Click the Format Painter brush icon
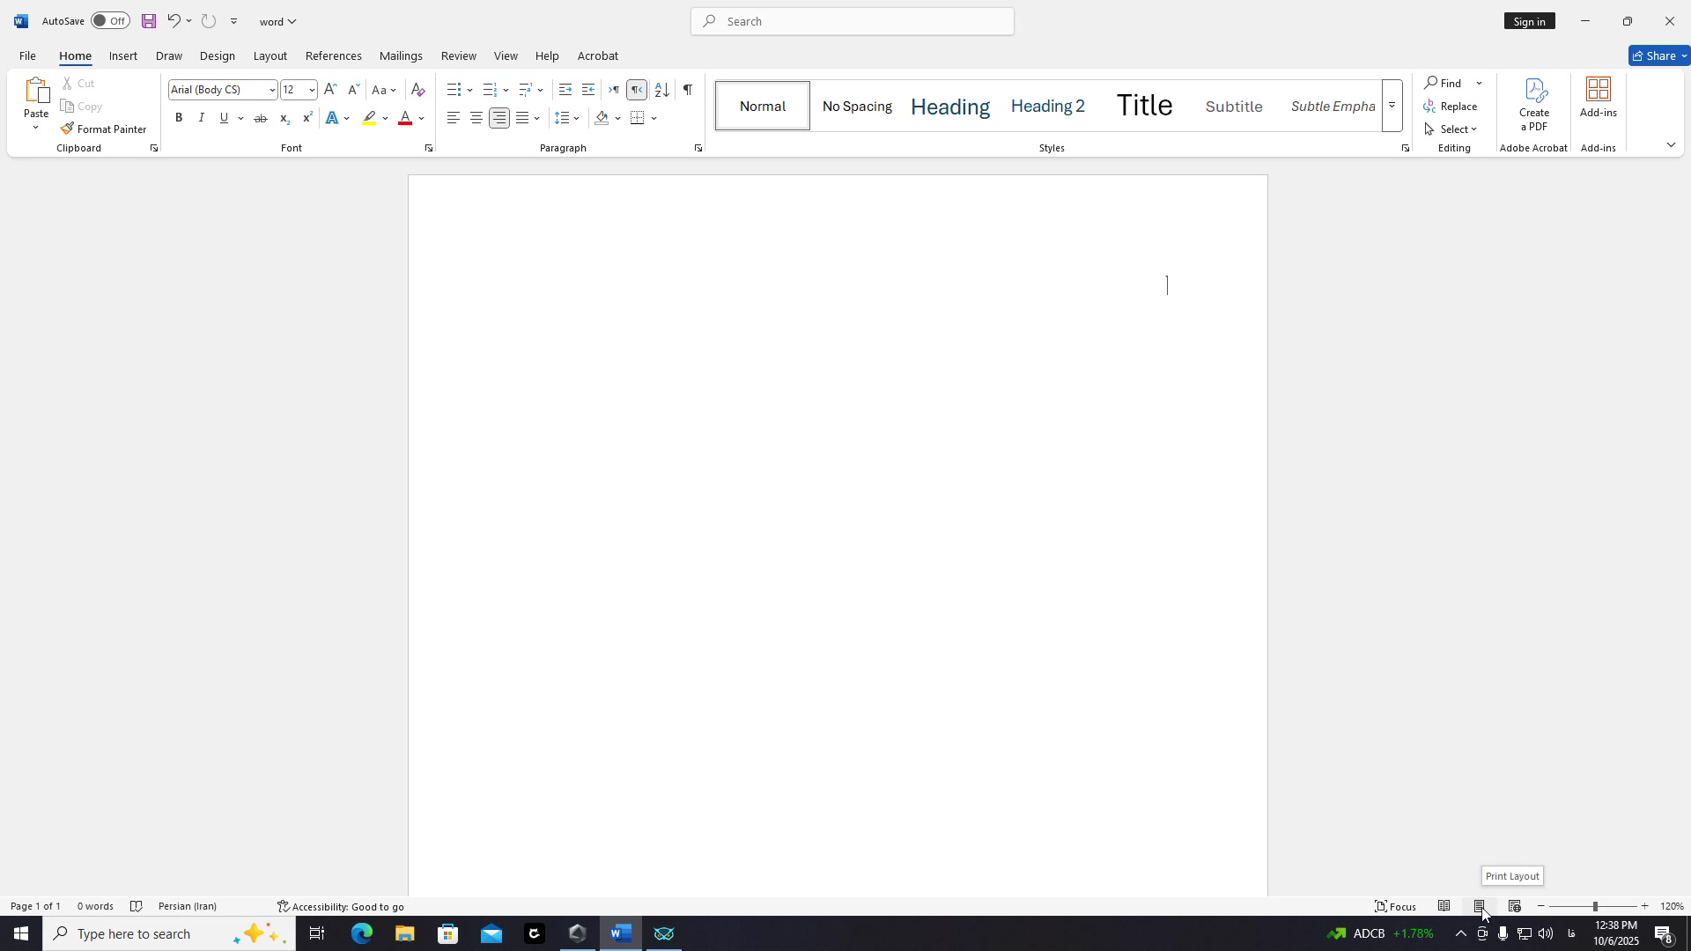Screen dimensions: 1691x951 pyautogui.click(x=68, y=129)
